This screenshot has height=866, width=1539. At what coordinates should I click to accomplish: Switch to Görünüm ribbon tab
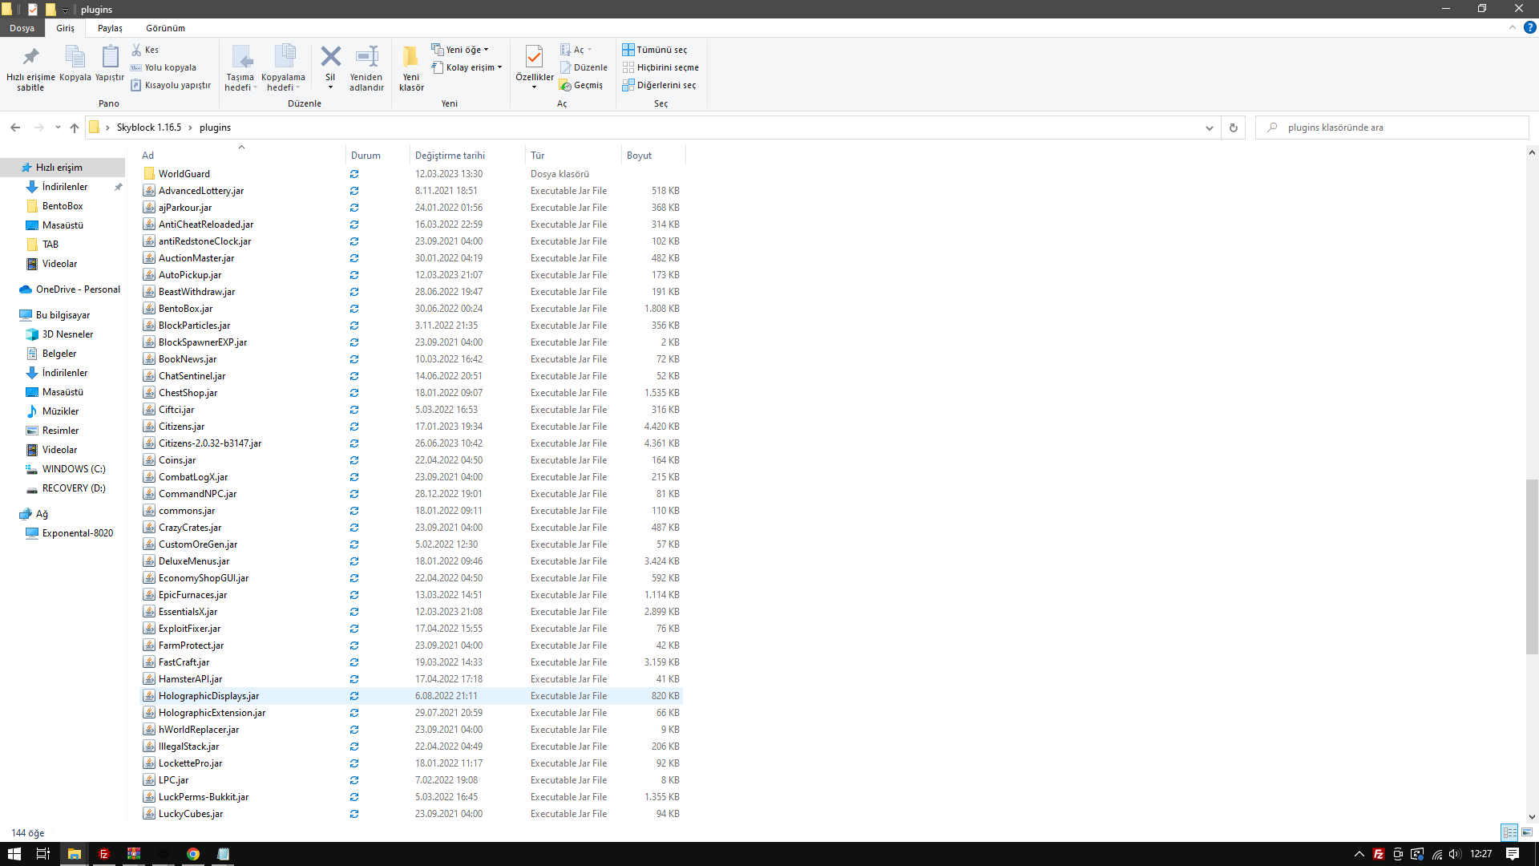point(165,28)
